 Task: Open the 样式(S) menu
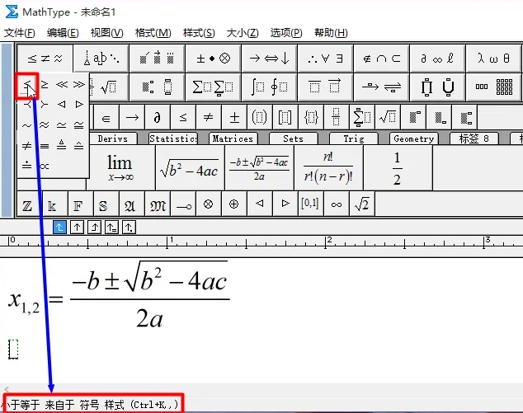coord(199,33)
